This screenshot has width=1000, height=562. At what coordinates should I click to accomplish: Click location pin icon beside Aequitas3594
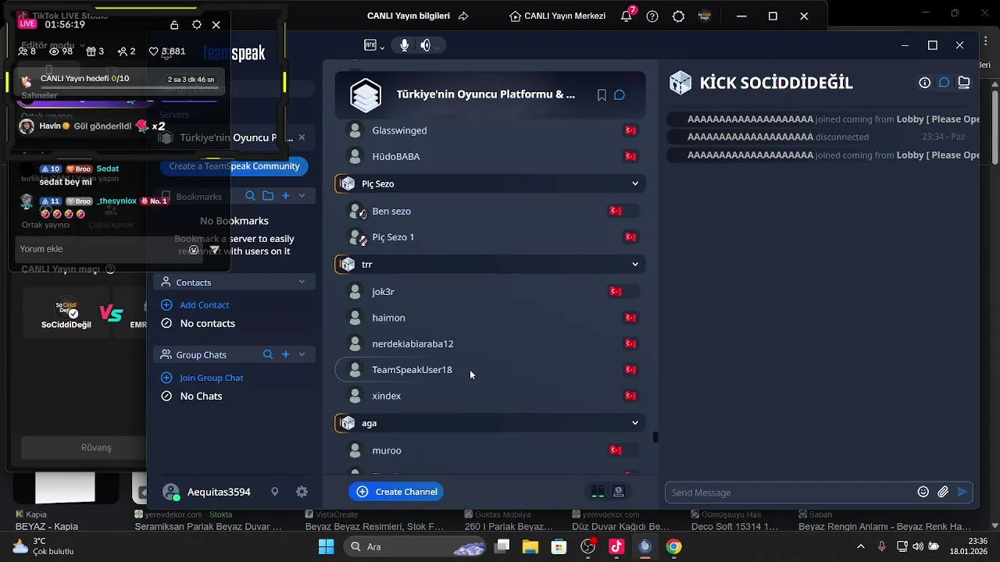coord(274,492)
